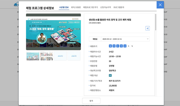
Task: Click the share icon button
Action: 147,28
